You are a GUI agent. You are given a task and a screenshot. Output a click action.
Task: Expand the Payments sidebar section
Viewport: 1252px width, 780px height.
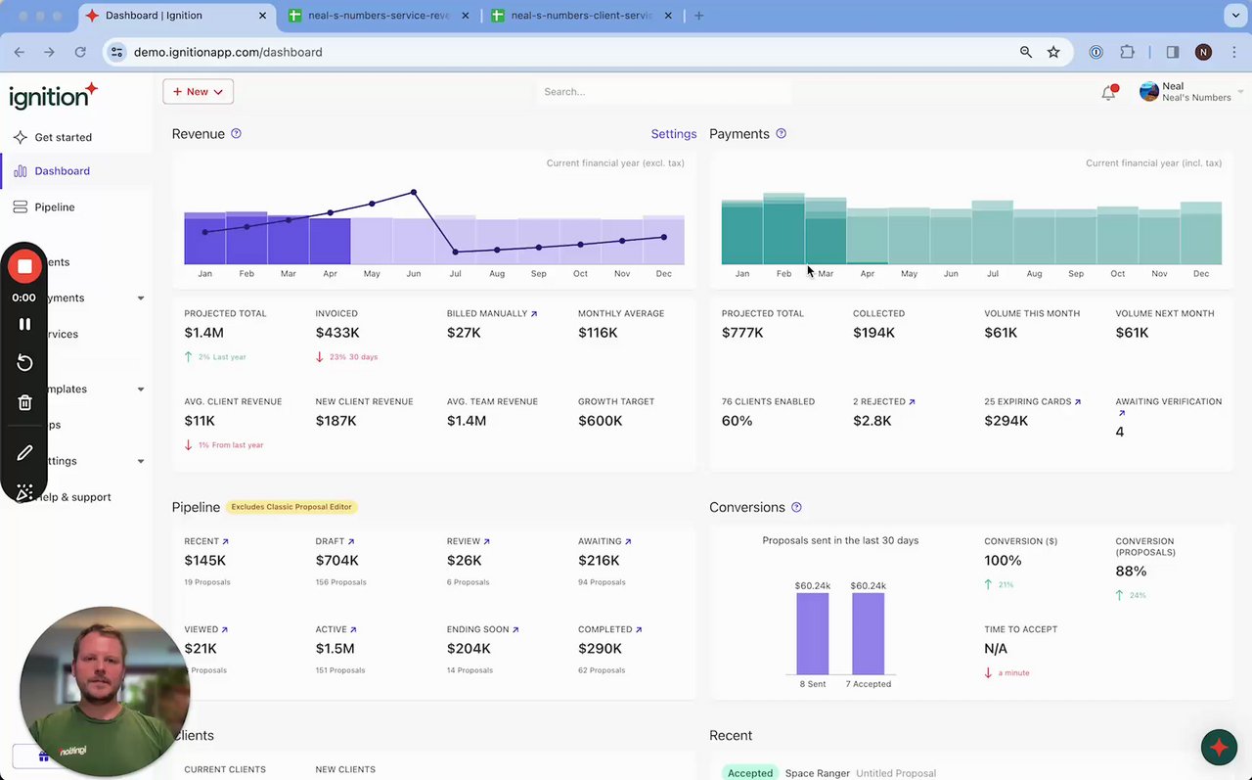(140, 298)
